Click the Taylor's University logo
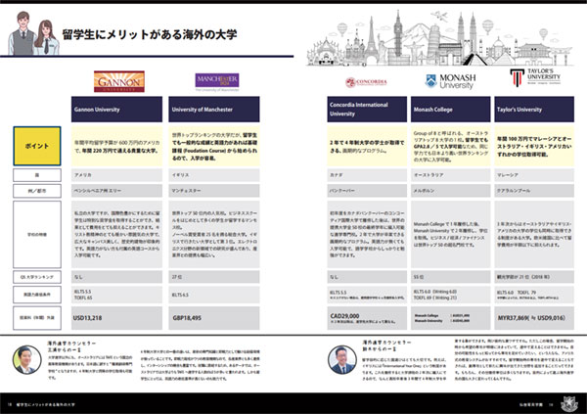This screenshot has height=414, width=587. click(x=535, y=77)
